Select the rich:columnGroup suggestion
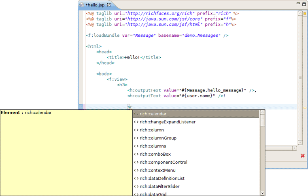Viewport: 308px width, 196px height. click(x=158, y=138)
